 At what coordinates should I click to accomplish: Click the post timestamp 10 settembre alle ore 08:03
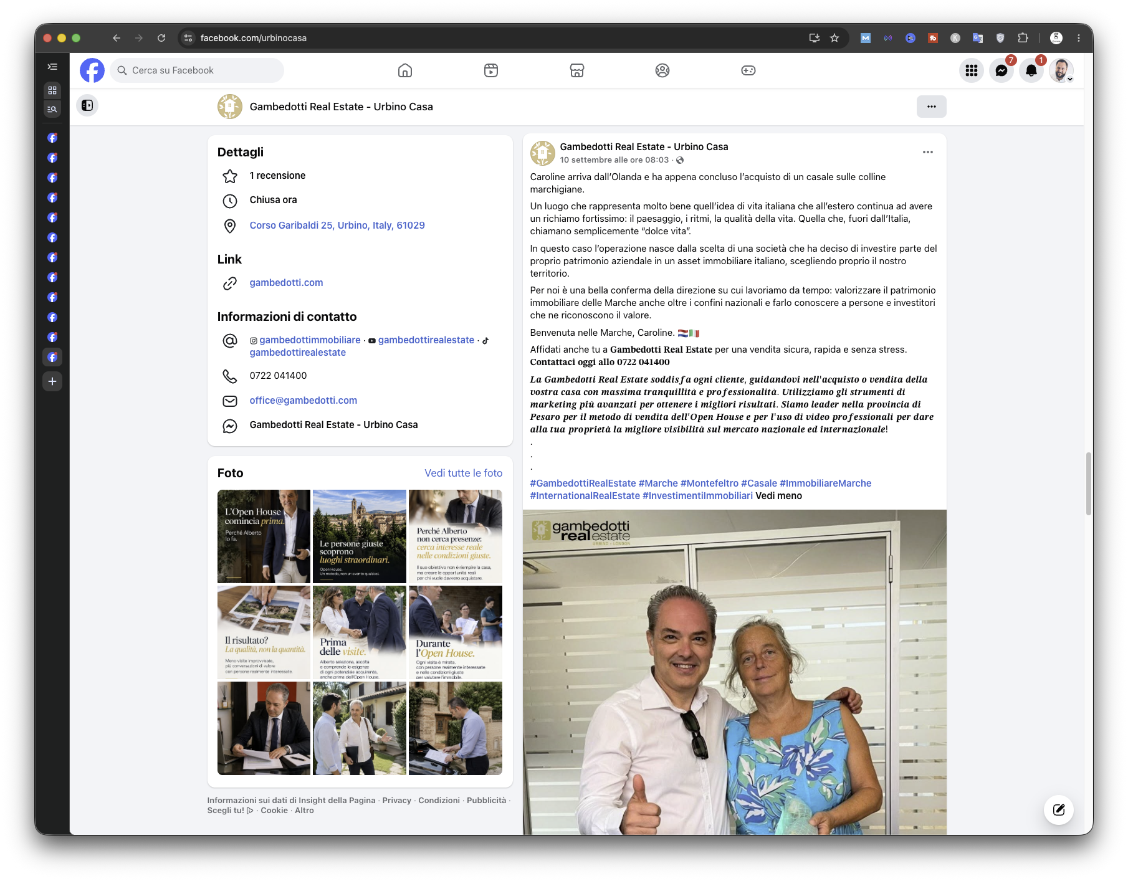pyautogui.click(x=614, y=160)
